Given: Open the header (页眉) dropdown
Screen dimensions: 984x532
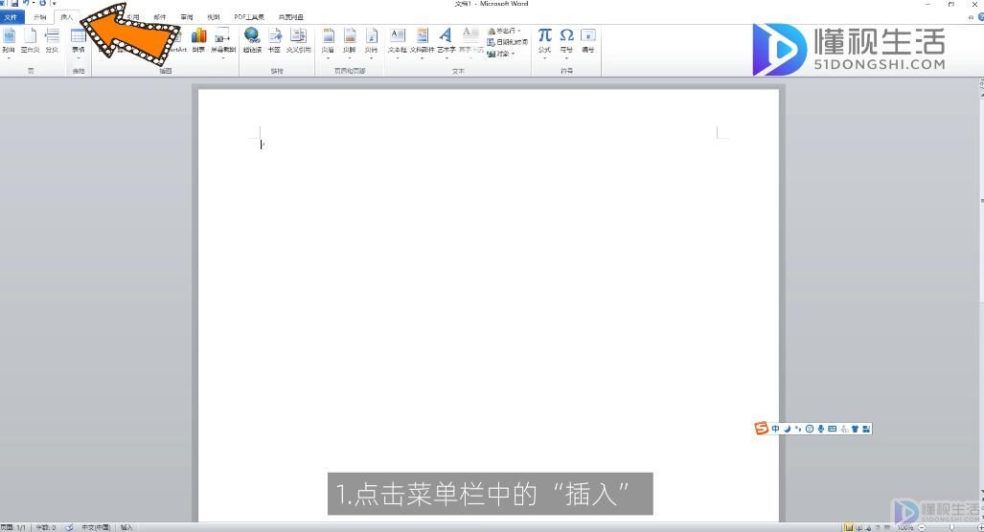Looking at the screenshot, I should pos(329,43).
